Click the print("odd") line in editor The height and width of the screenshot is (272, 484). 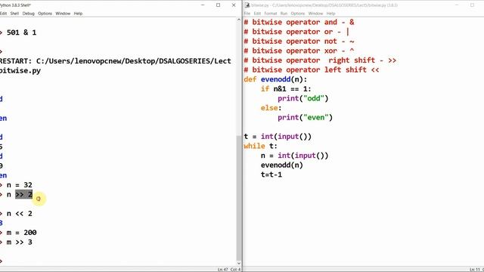point(303,99)
